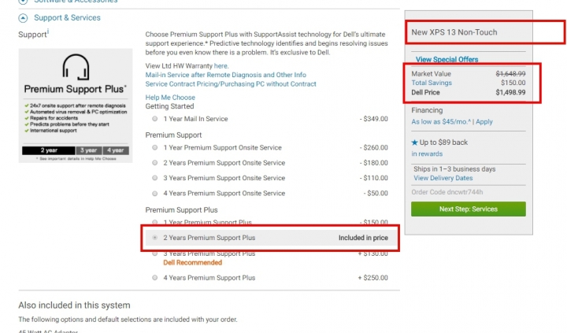Select 4 Years Premium Support Onsite Service

coord(155,194)
